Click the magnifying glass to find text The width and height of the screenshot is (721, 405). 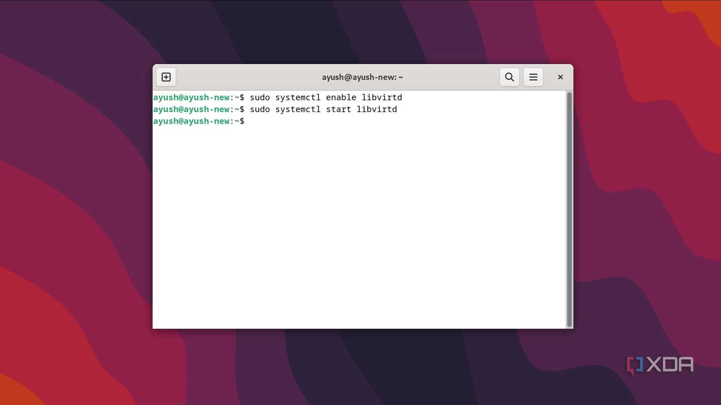tap(509, 77)
